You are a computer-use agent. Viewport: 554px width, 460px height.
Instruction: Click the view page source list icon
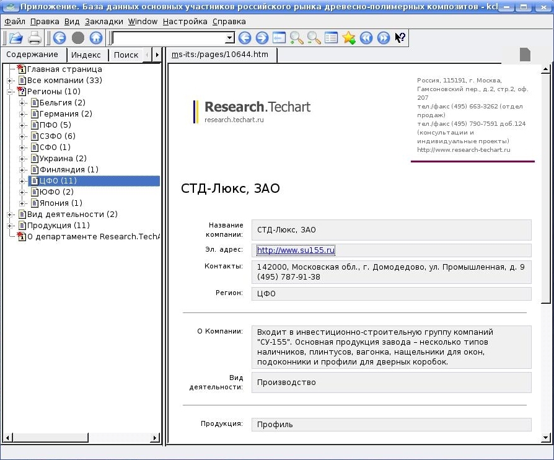[331, 38]
